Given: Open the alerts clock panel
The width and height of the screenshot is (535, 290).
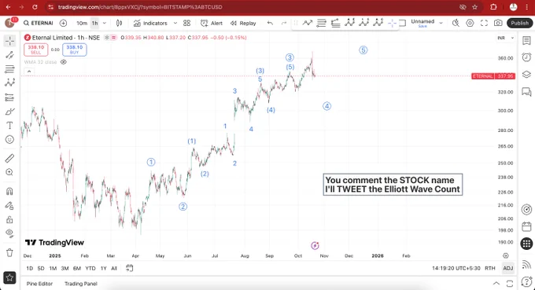Looking at the screenshot, I should point(526,57).
